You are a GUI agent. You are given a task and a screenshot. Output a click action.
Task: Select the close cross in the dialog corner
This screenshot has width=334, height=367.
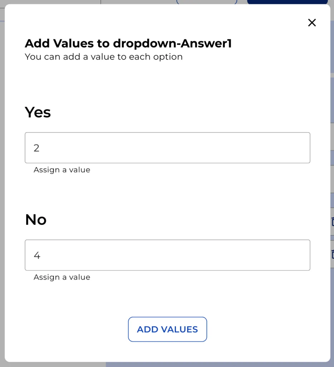[x=312, y=23]
